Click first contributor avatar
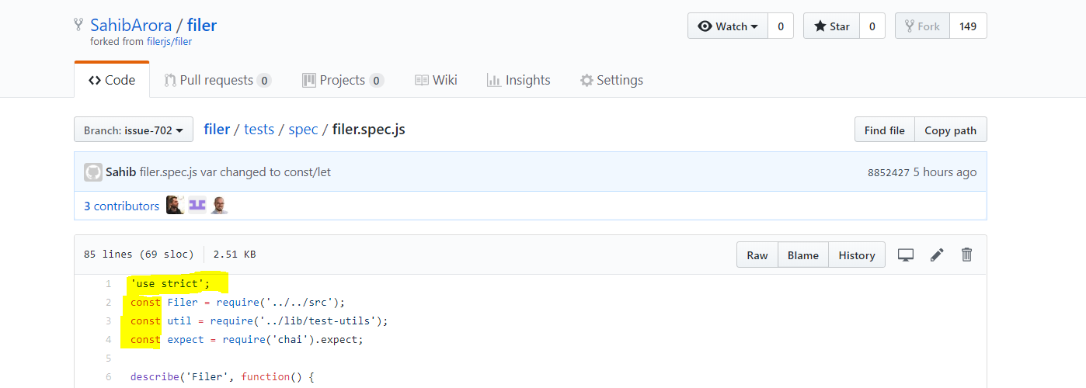The width and height of the screenshot is (1086, 388). pyautogui.click(x=176, y=206)
